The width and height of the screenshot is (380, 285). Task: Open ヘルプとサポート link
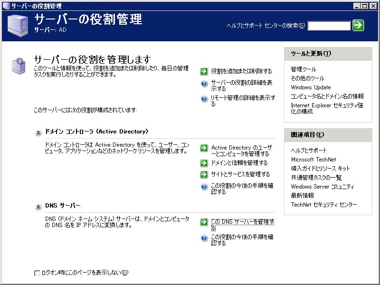click(x=309, y=151)
